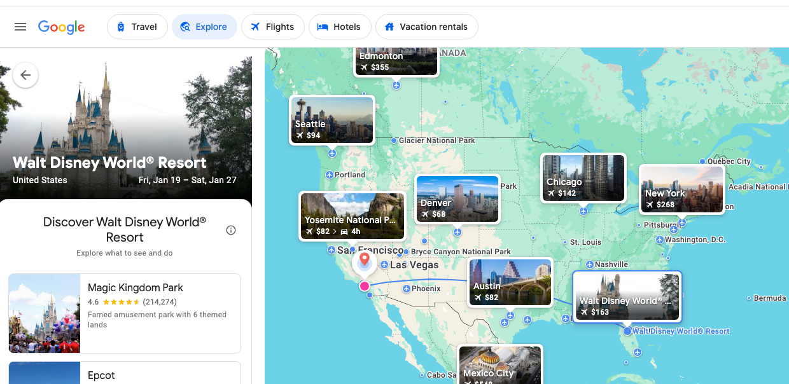Click the red origin location pin
The height and width of the screenshot is (384, 789).
[365, 261]
